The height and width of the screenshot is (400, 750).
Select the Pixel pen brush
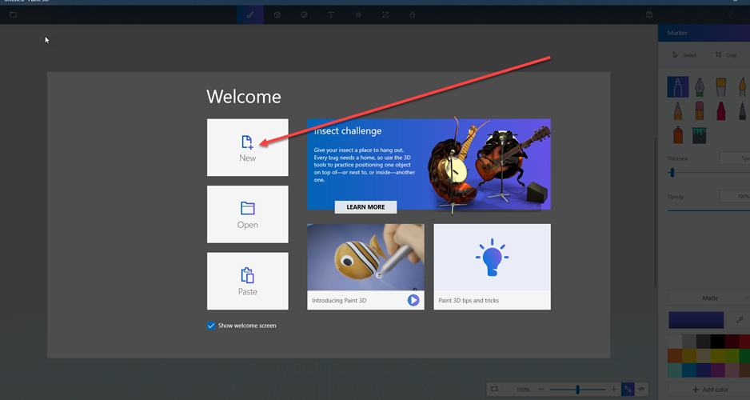pos(743,111)
